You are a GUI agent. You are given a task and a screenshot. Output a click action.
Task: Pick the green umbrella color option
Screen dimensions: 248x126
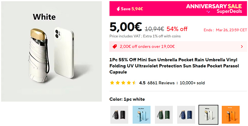(x=164, y=115)
